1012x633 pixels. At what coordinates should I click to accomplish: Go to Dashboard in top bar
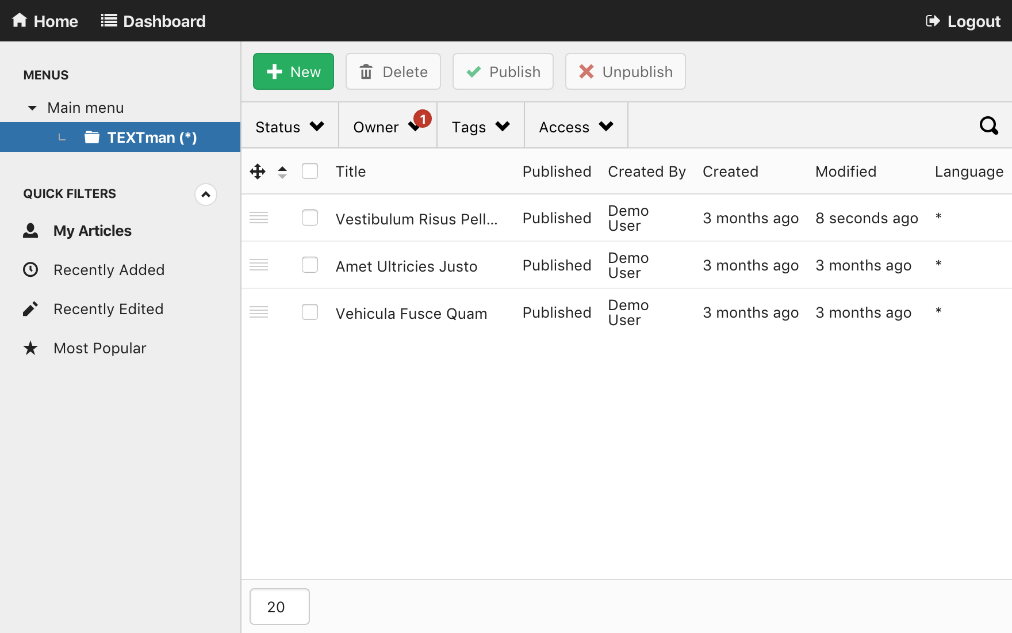pyautogui.click(x=154, y=21)
